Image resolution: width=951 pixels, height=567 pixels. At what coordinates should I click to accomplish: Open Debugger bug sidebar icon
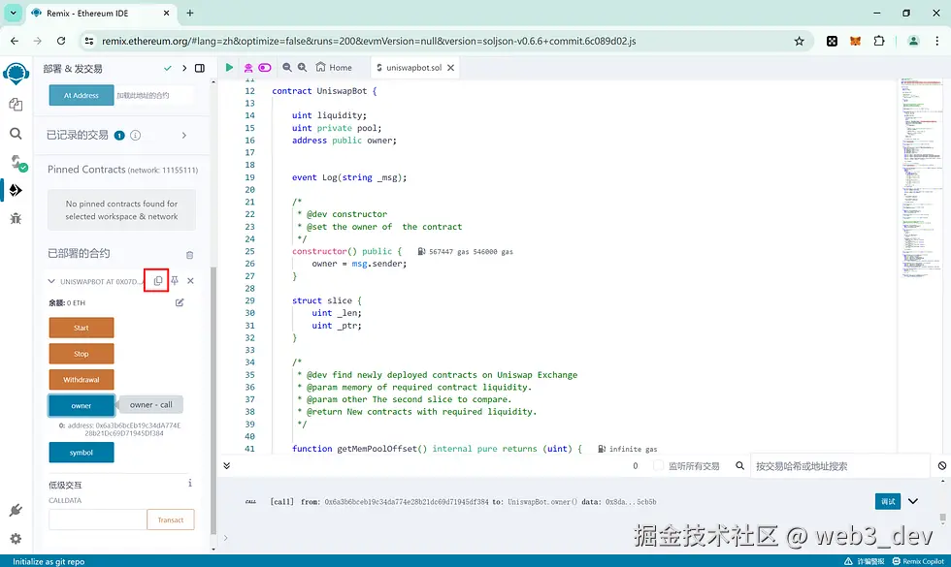coord(16,219)
